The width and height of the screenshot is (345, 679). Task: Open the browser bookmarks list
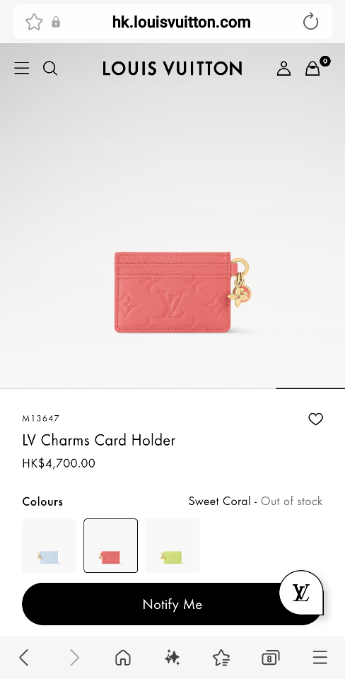(x=221, y=658)
